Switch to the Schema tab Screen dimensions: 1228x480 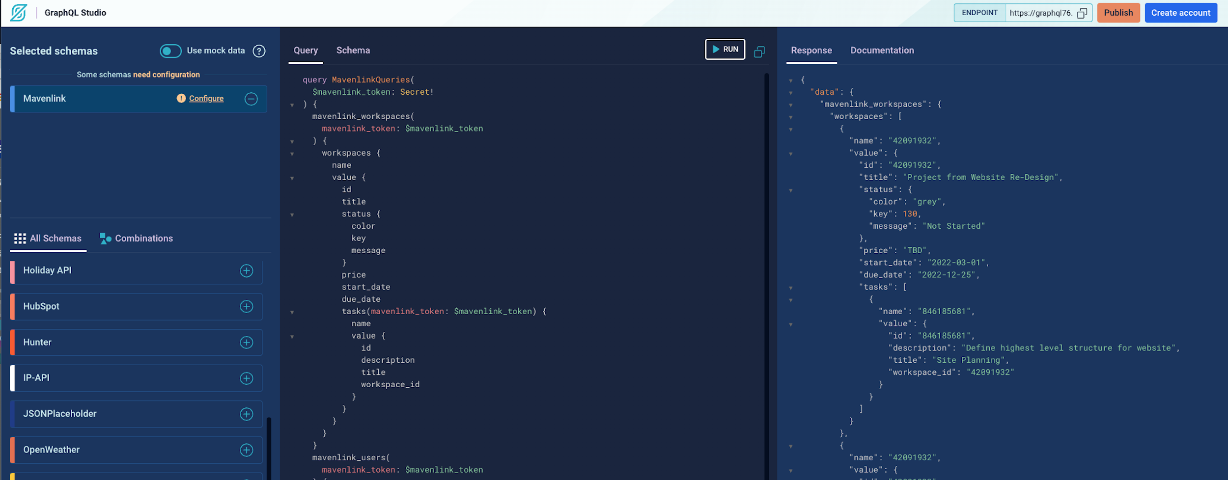pyautogui.click(x=353, y=51)
